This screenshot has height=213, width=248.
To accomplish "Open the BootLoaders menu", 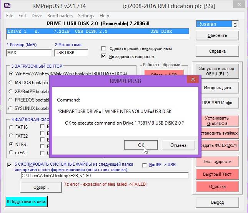I will (x=60, y=16).
